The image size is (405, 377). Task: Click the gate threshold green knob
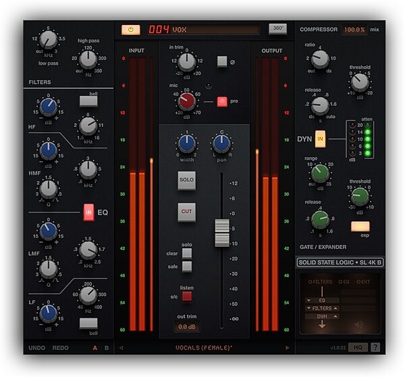pyautogui.click(x=360, y=197)
